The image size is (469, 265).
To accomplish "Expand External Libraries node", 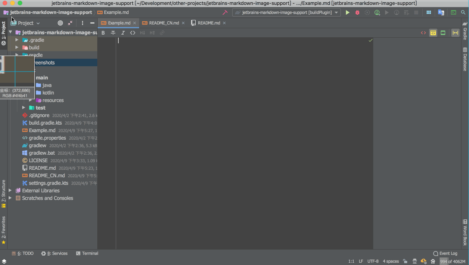I will (x=10, y=190).
